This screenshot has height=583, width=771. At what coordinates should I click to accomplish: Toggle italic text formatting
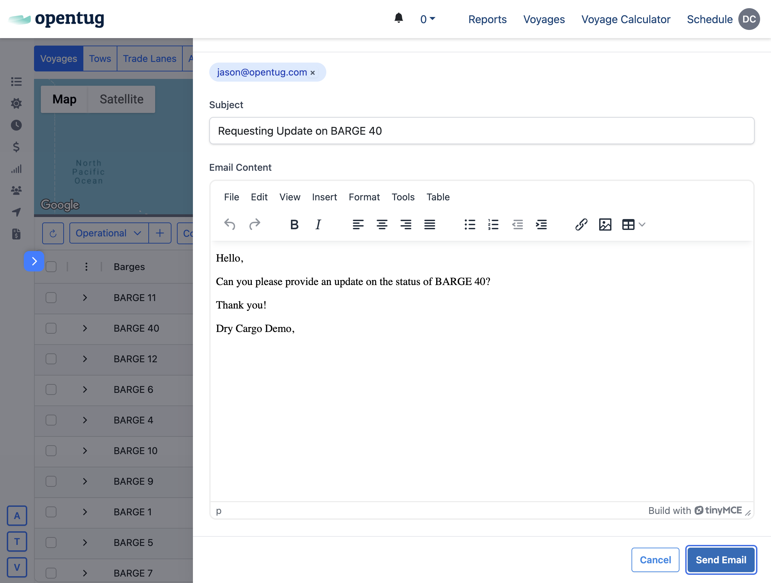(318, 225)
